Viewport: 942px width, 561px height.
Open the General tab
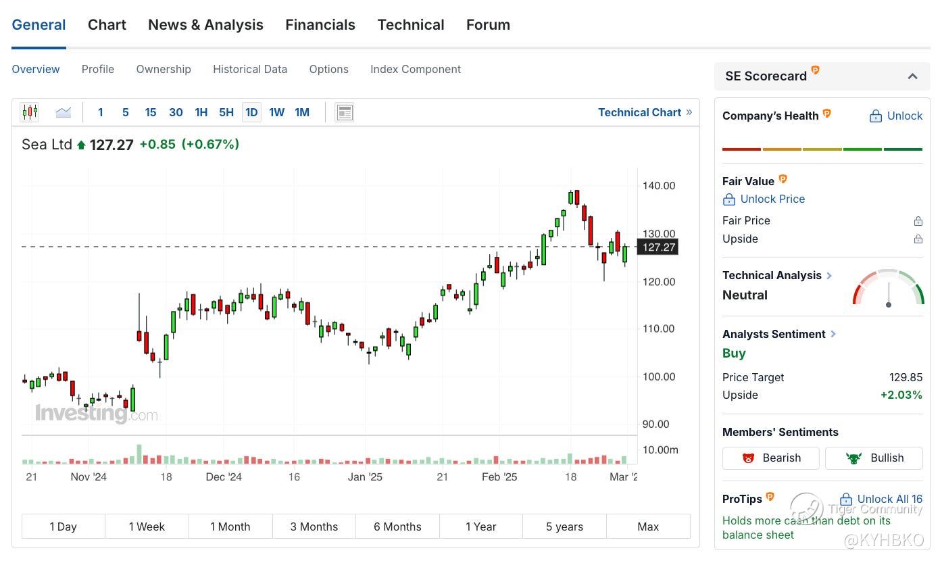39,25
